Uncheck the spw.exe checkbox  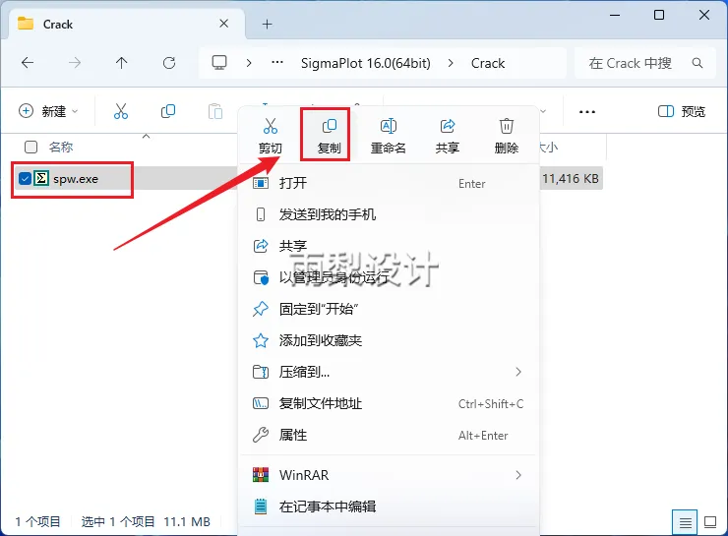click(x=25, y=178)
